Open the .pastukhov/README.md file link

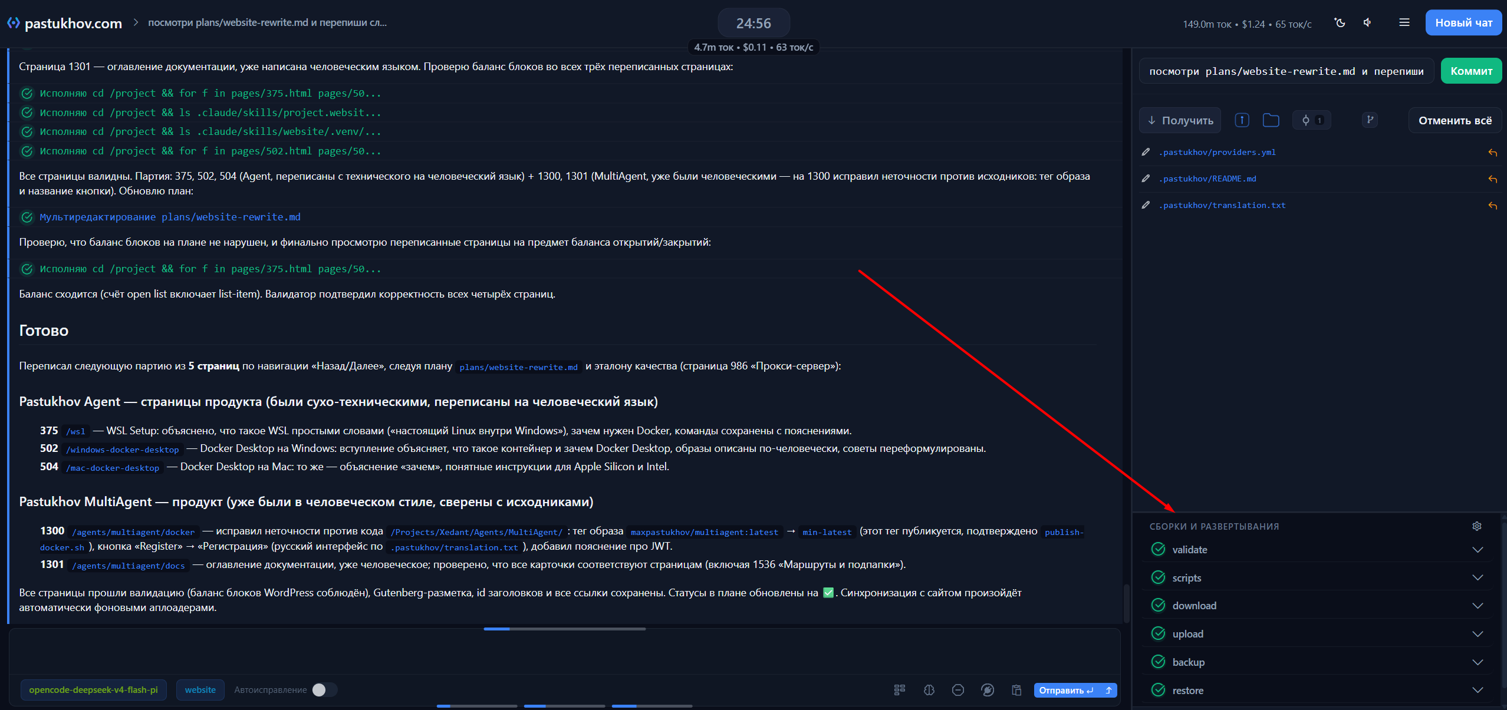point(1207,179)
